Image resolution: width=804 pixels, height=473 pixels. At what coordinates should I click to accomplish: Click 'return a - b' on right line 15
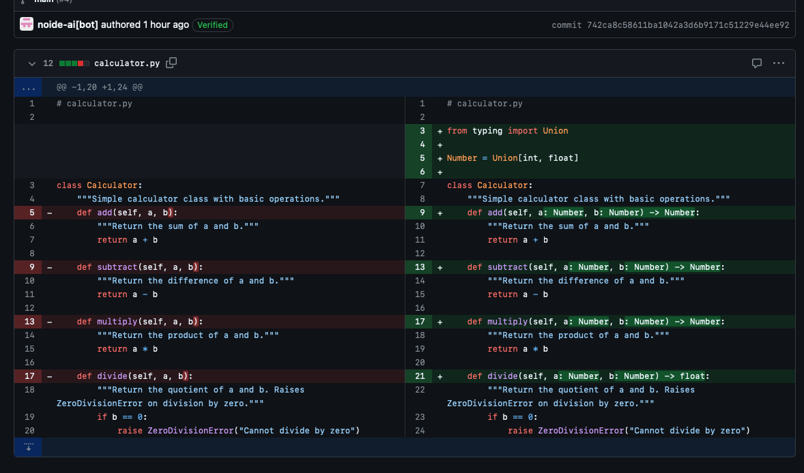tap(517, 294)
